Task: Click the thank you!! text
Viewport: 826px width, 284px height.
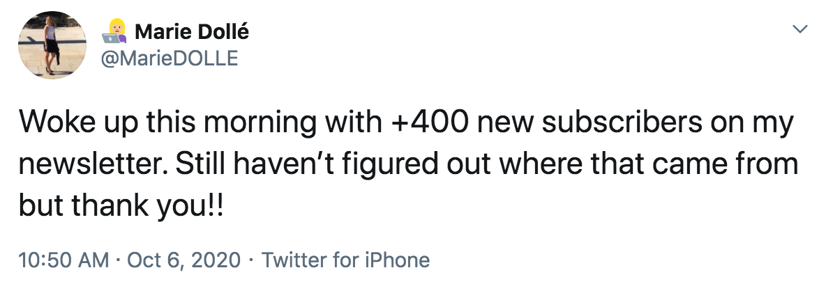Action: coord(147,206)
